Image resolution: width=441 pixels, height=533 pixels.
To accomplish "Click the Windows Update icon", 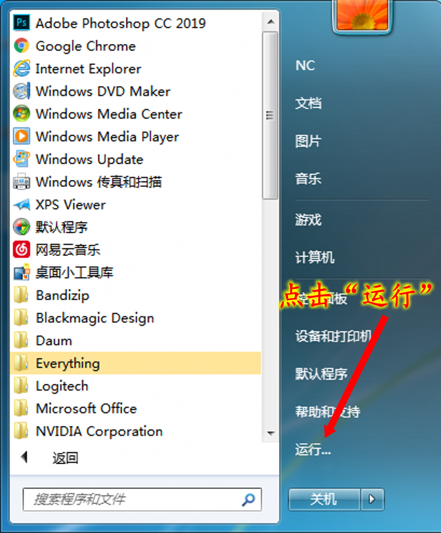I will point(21,159).
